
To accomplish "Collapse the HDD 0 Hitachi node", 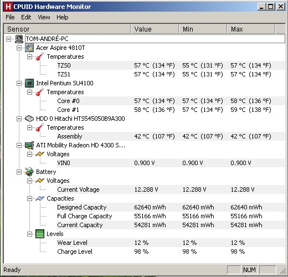I will (19, 119).
